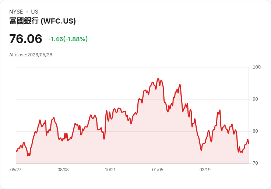Click the 10/21 date axis label

[110, 169]
